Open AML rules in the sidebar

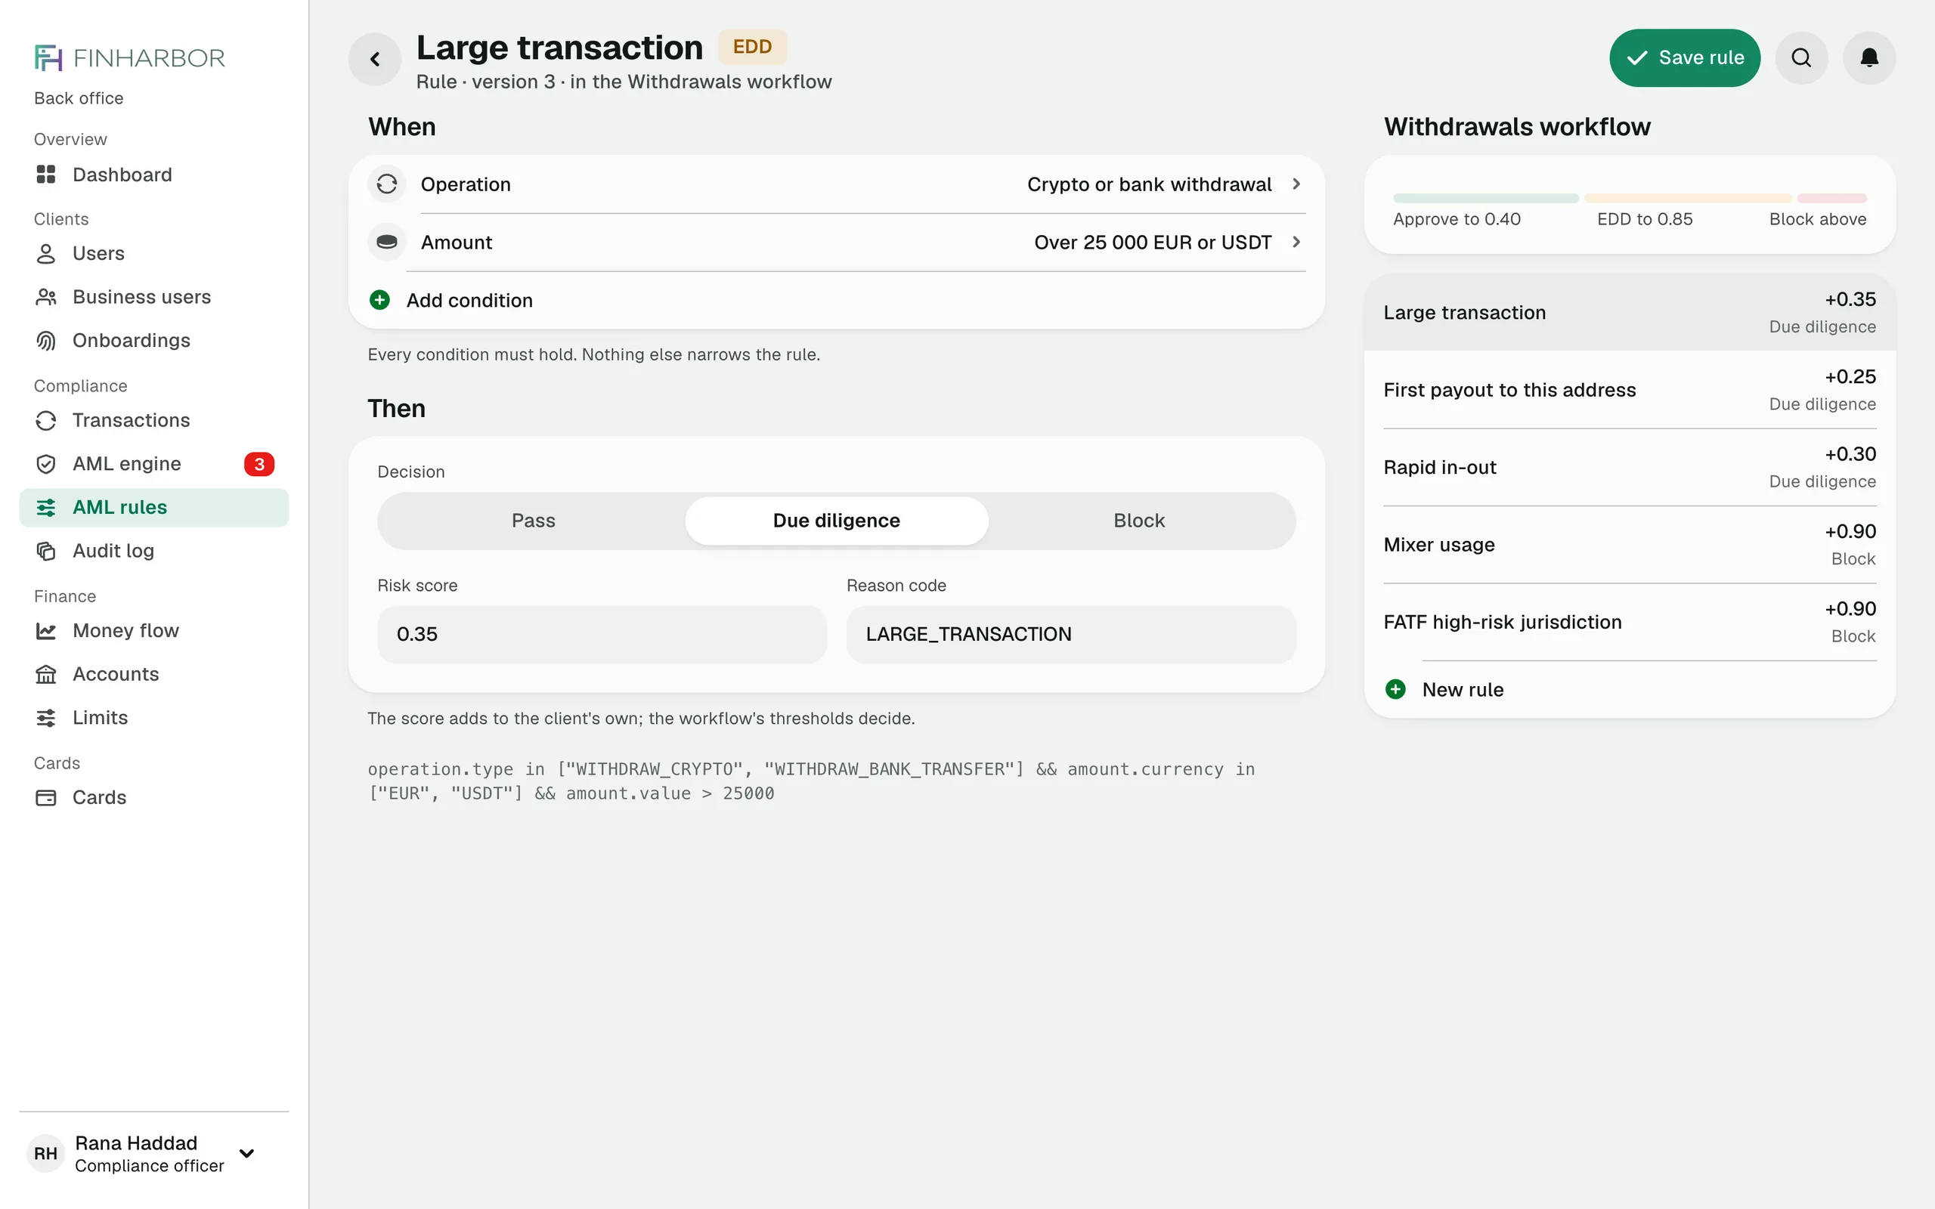point(153,508)
